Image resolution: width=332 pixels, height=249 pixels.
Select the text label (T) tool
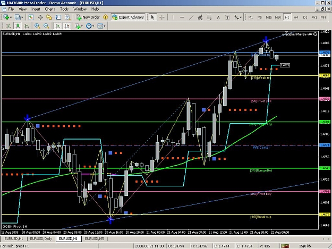coord(227,18)
